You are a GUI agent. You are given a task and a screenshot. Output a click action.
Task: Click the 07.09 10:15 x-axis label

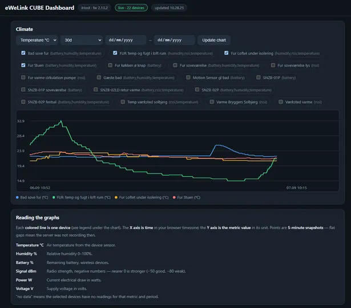tap(297, 188)
